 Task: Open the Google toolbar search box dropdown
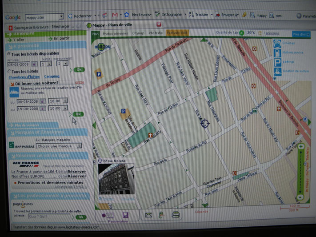click(x=61, y=17)
